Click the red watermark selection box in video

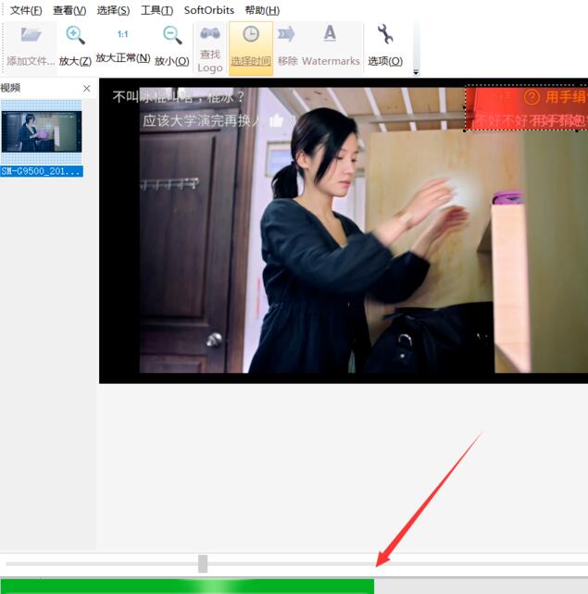click(x=525, y=108)
